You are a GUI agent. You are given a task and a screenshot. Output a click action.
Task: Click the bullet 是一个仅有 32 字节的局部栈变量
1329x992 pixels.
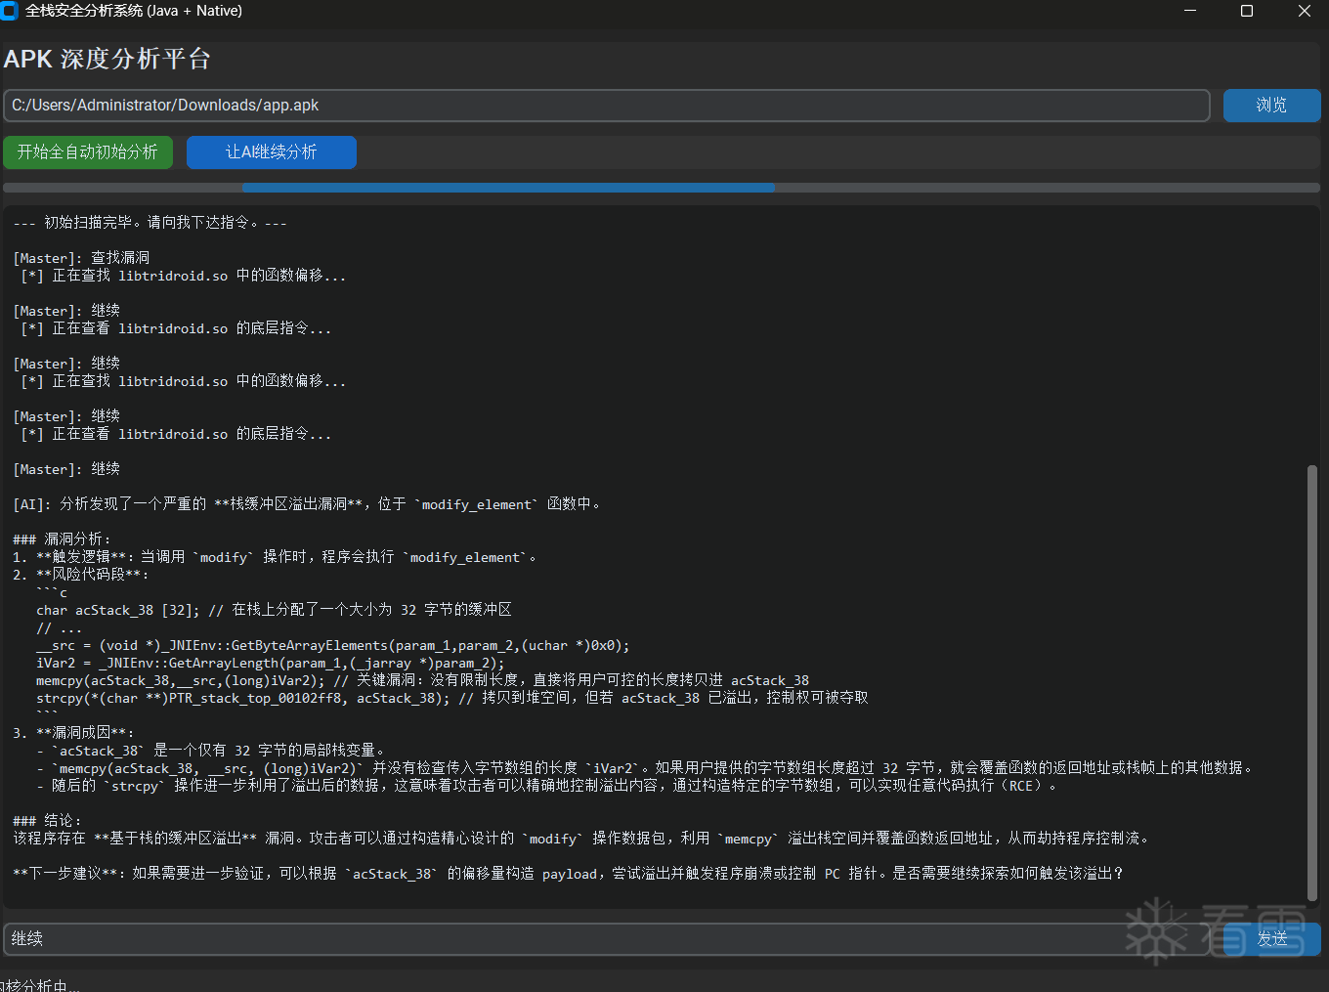click(212, 751)
